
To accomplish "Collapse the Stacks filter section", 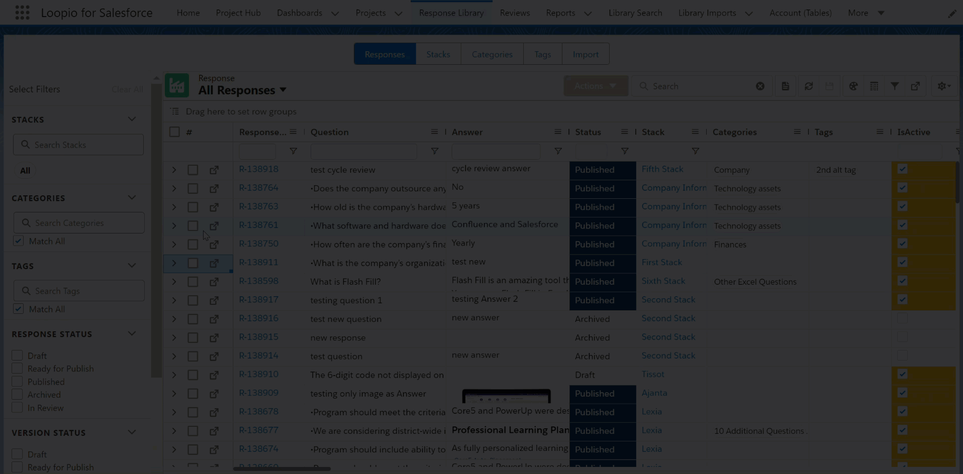I will (x=132, y=120).
